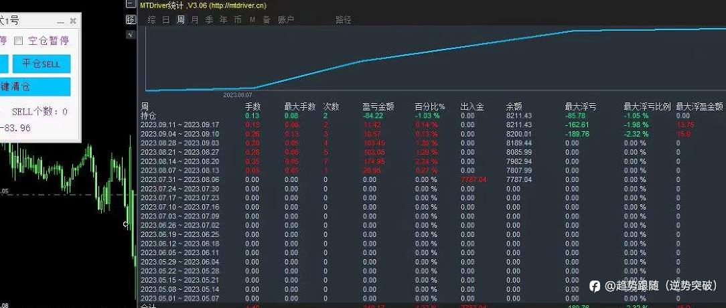Click the 最大手数 column header

coord(299,107)
